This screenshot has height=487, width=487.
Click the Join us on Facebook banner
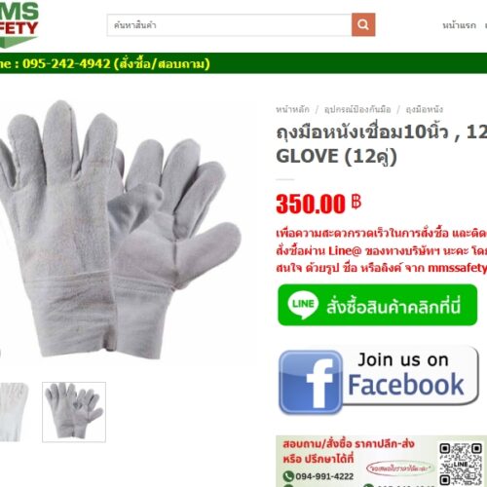pos(379,380)
